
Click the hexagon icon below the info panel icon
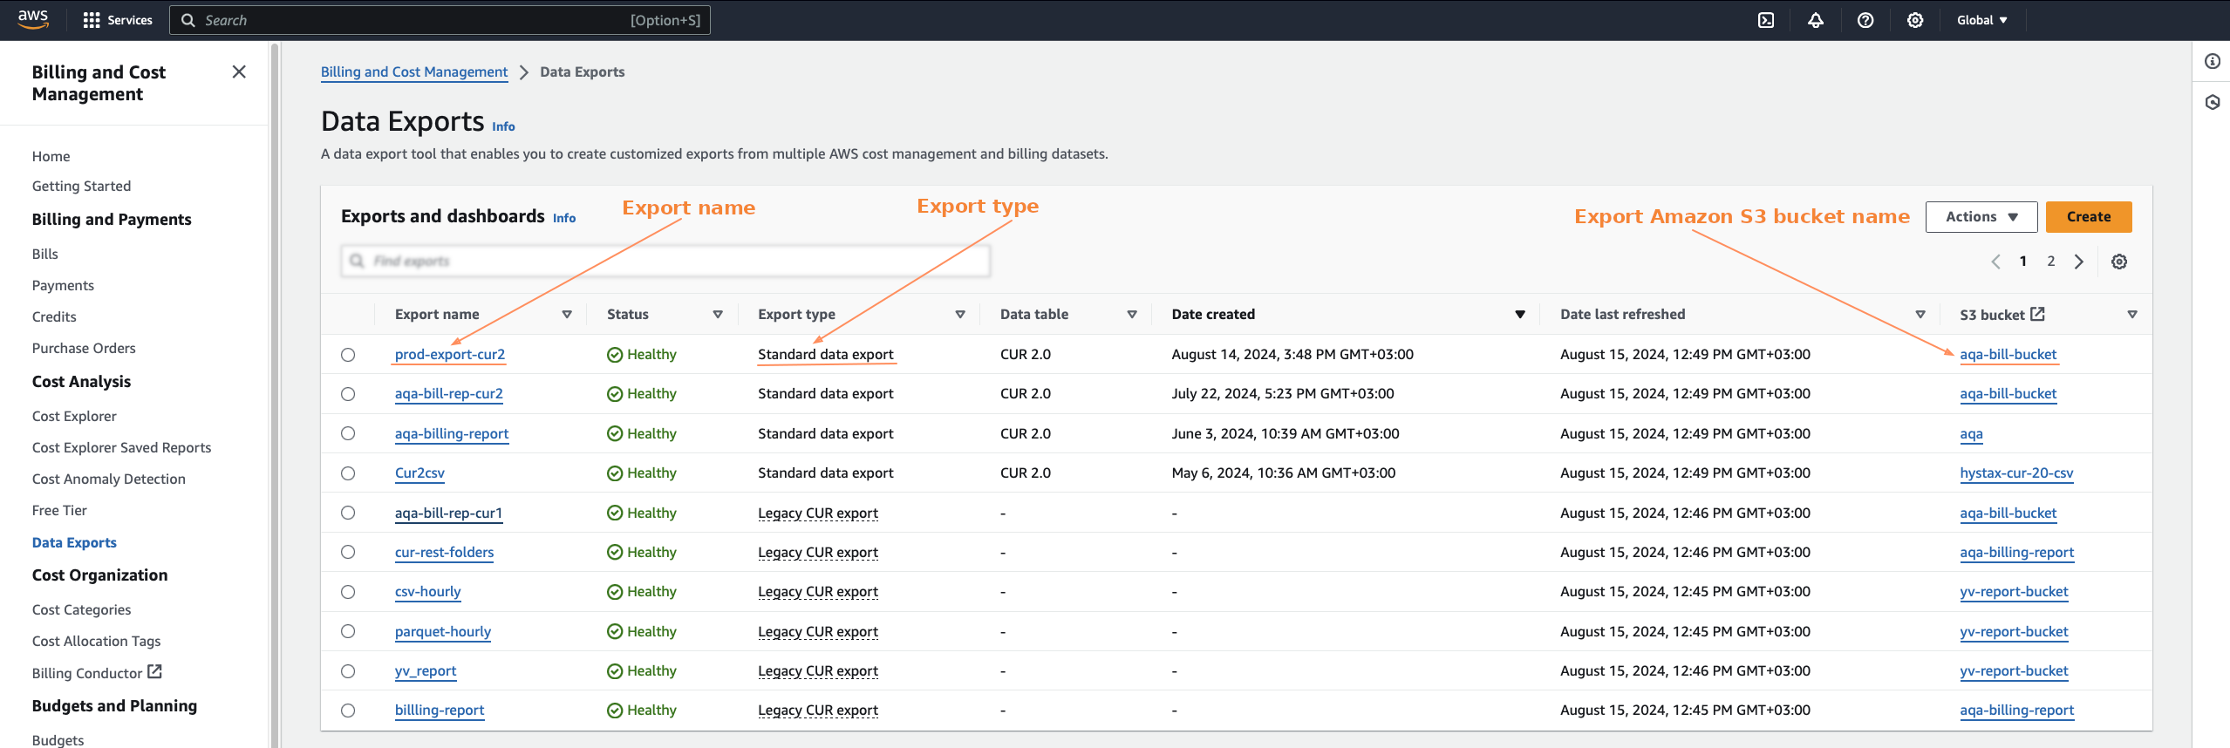click(2213, 102)
